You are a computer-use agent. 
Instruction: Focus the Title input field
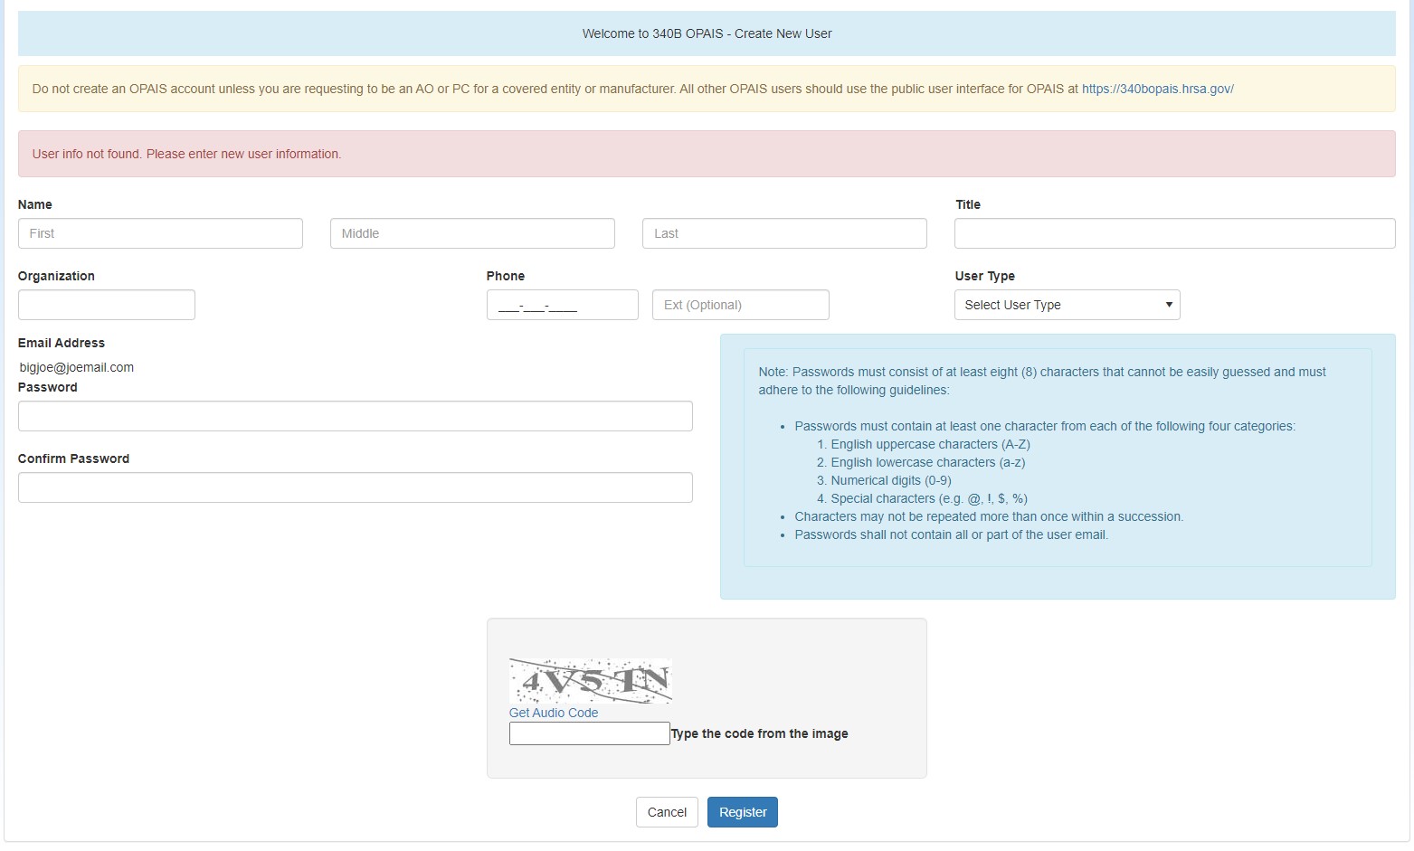[x=1174, y=233]
